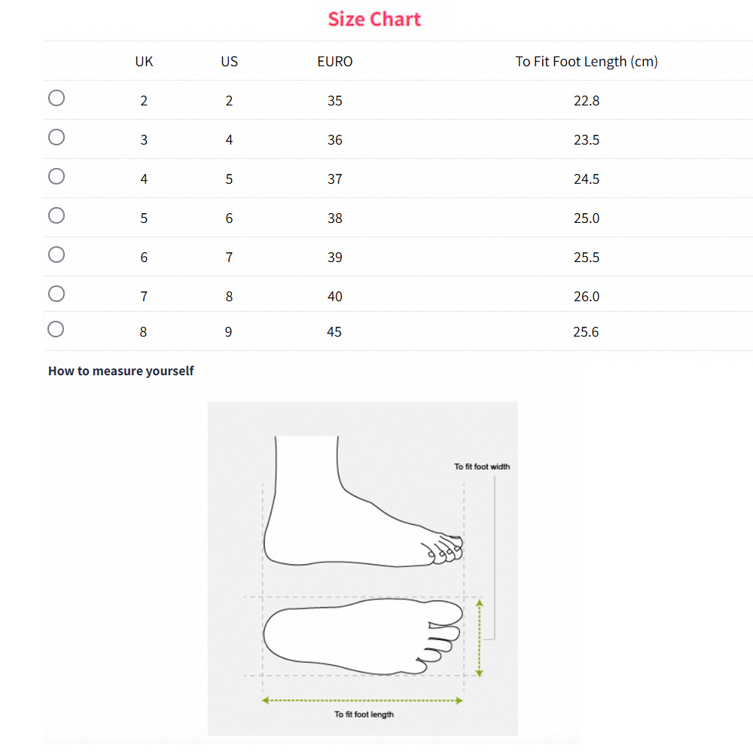This screenshot has width=753, height=753.
Task: Open the foot measurement diagram image
Action: tap(362, 568)
